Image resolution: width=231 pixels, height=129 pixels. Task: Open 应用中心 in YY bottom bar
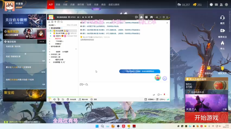161,99
